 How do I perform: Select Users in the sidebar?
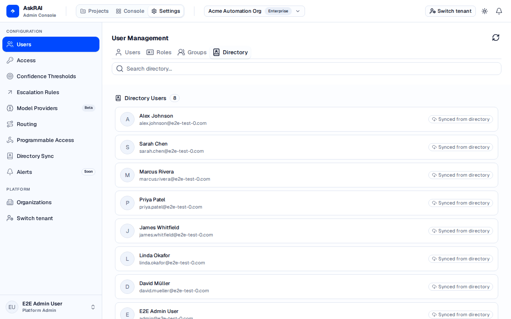(x=51, y=44)
